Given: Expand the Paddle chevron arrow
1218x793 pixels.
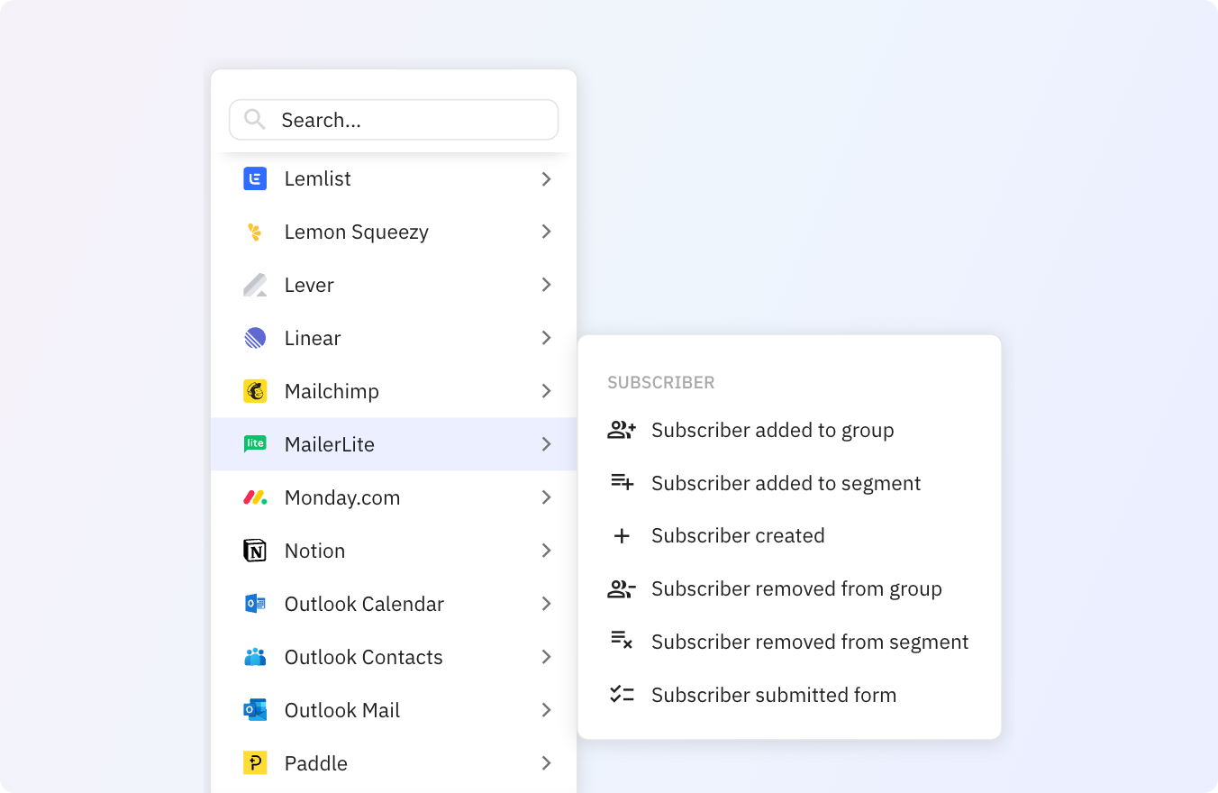Looking at the screenshot, I should pyautogui.click(x=546, y=763).
